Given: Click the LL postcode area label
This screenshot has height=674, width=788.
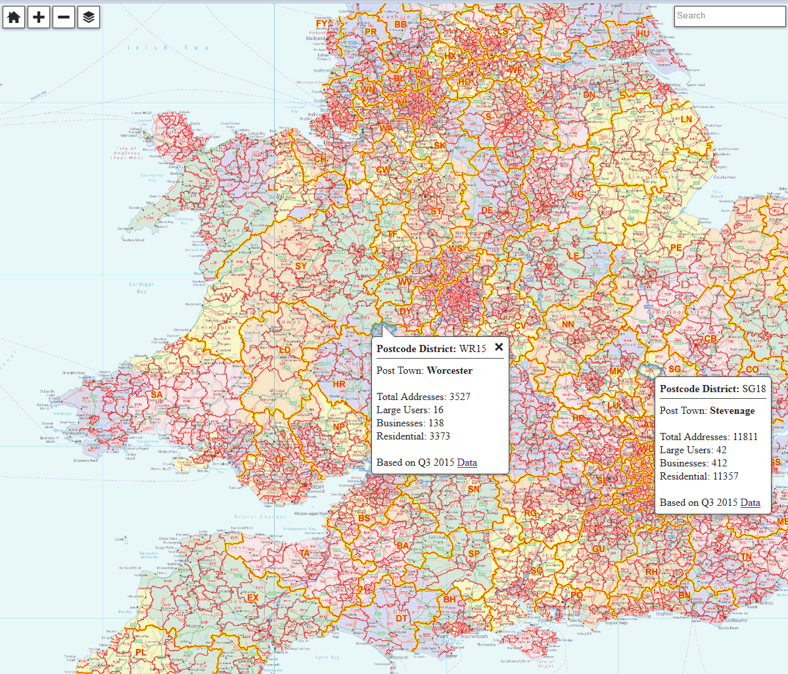Looking at the screenshot, I should tap(272, 187).
